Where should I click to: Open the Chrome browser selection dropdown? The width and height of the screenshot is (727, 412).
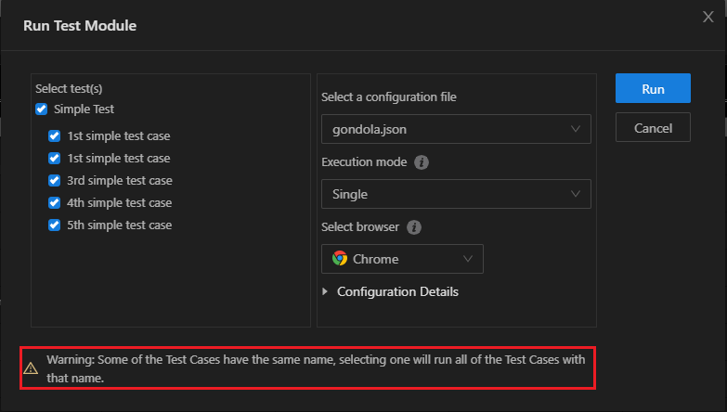coord(402,260)
